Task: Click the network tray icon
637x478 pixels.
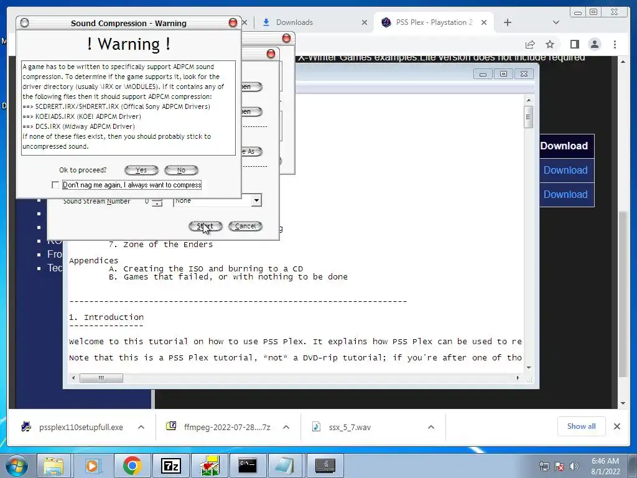Action: 544,466
